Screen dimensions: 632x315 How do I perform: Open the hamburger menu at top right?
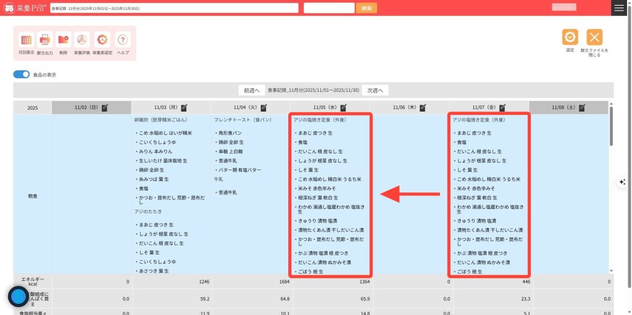(619, 8)
